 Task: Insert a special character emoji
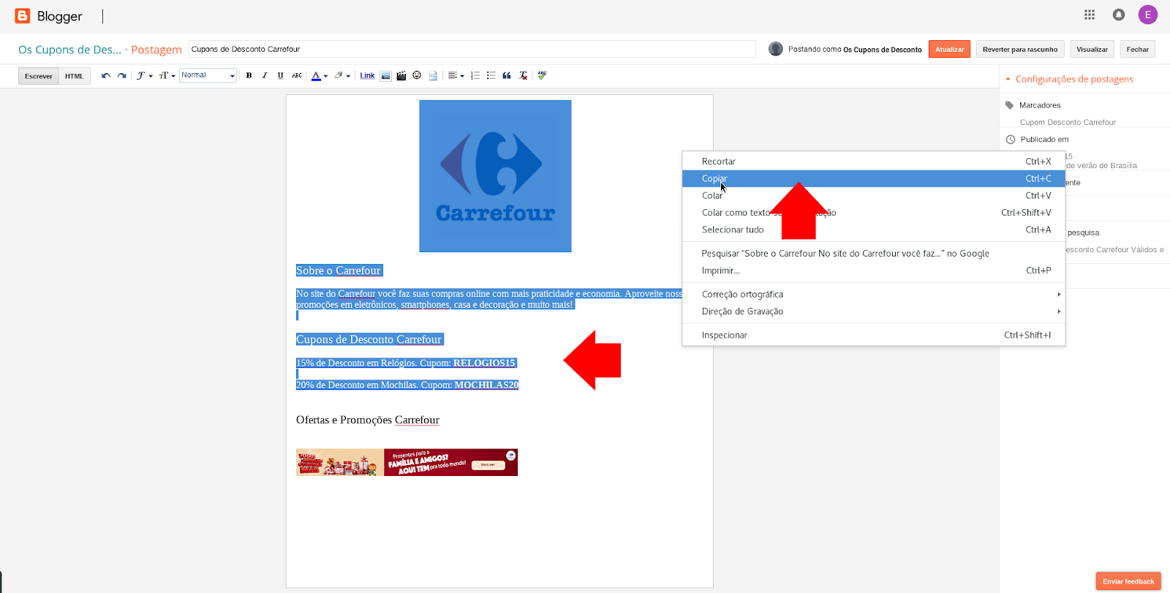coord(417,75)
